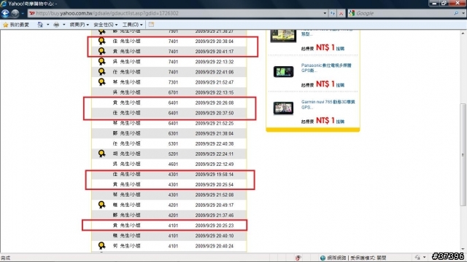Click the zoom level icon in status bar

coord(417,258)
